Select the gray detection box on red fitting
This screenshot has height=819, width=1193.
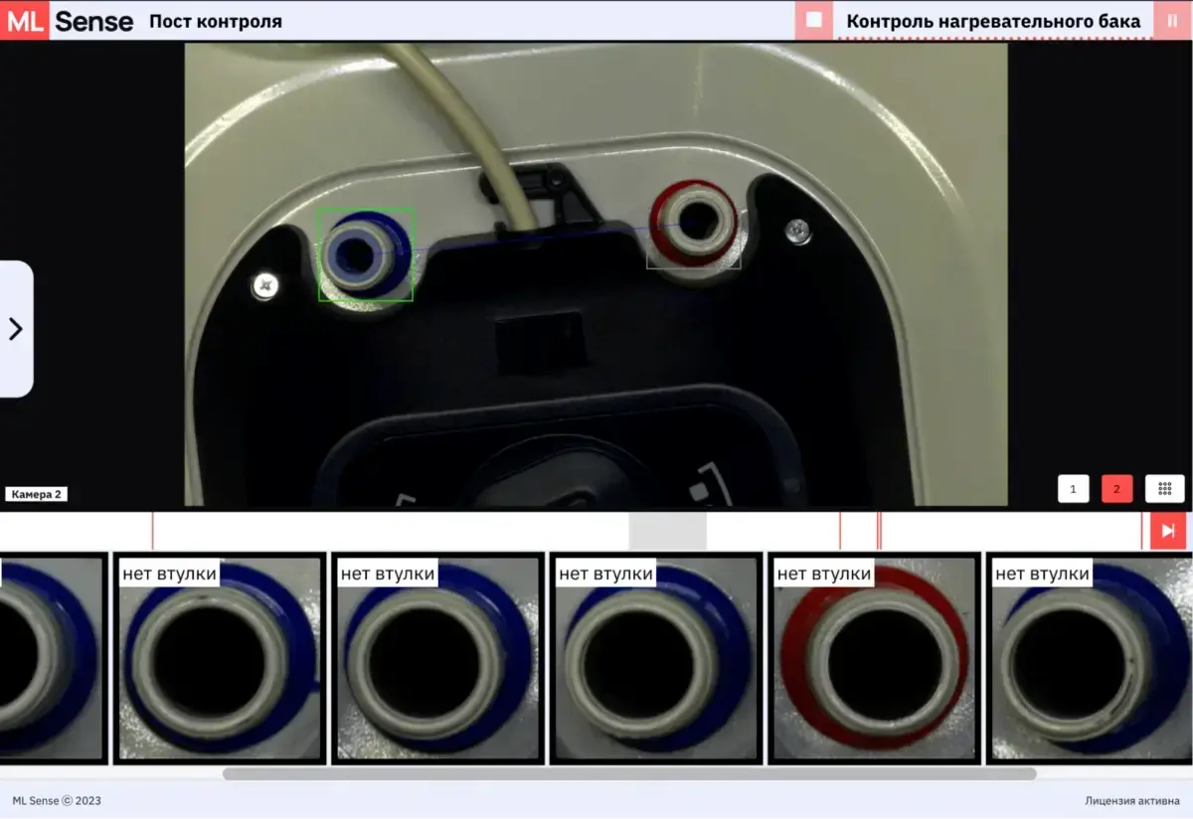click(694, 246)
